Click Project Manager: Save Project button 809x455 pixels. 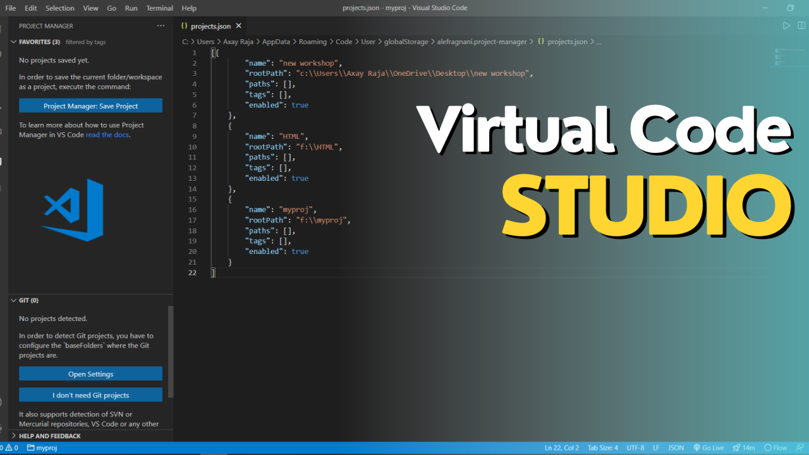[90, 106]
